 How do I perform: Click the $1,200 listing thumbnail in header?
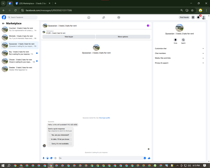[44, 32]
